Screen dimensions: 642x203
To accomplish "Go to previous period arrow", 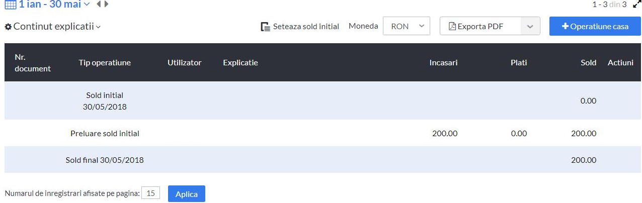I will (99, 4).
